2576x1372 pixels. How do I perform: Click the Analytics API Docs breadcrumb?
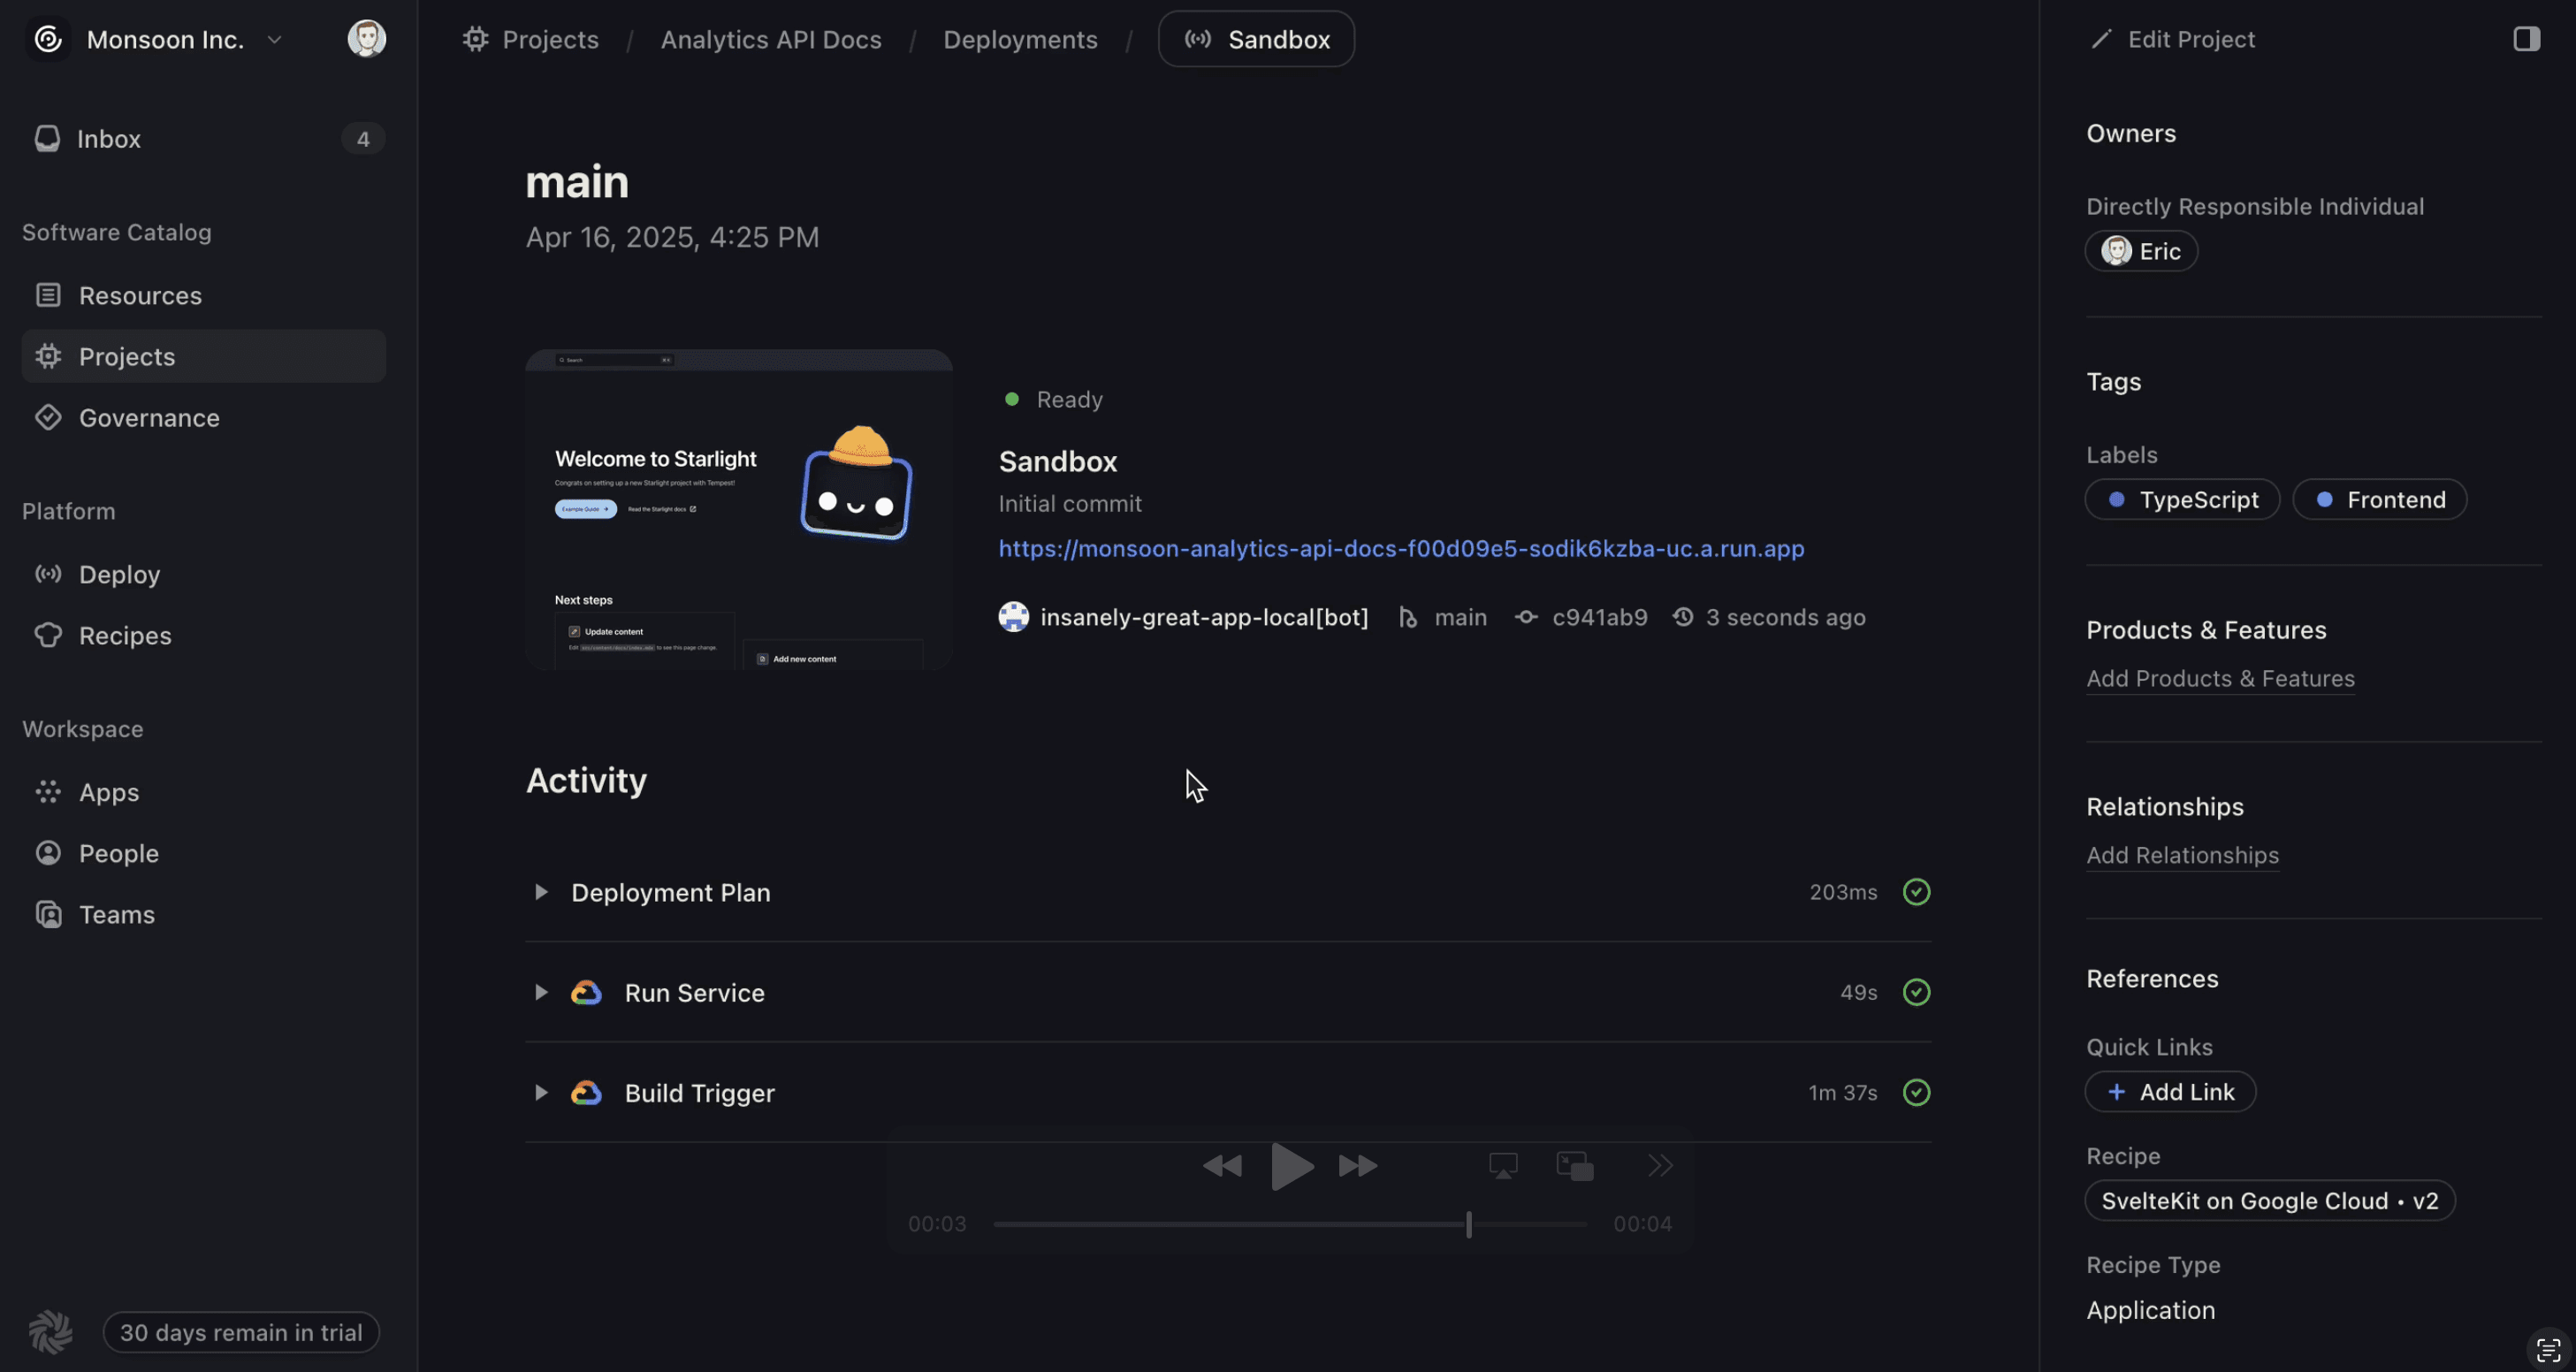[x=771, y=39]
